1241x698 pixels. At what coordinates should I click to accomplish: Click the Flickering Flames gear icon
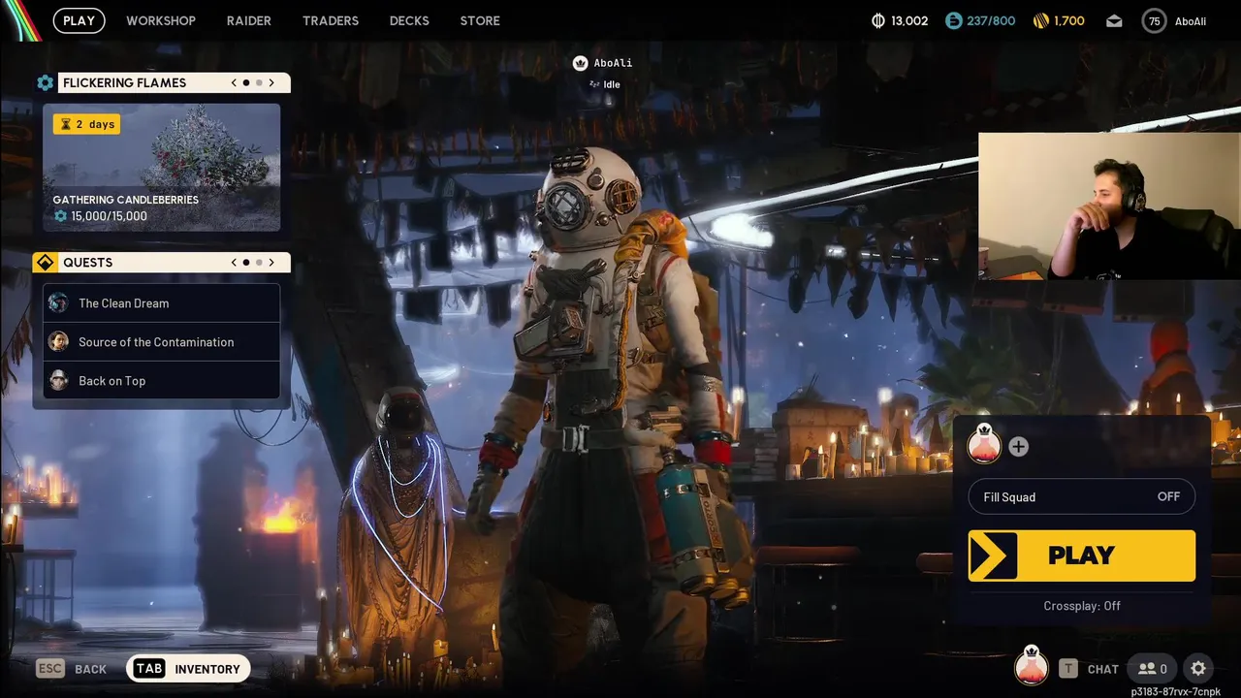click(x=45, y=82)
